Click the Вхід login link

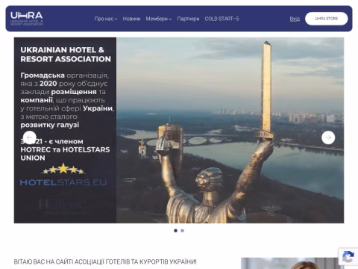pos(295,19)
